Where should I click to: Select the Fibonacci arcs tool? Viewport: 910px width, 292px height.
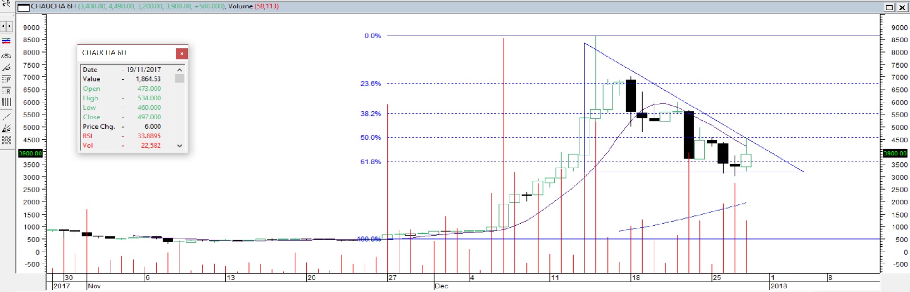click(x=6, y=56)
